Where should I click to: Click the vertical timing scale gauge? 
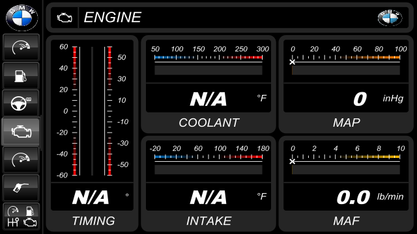click(92, 111)
